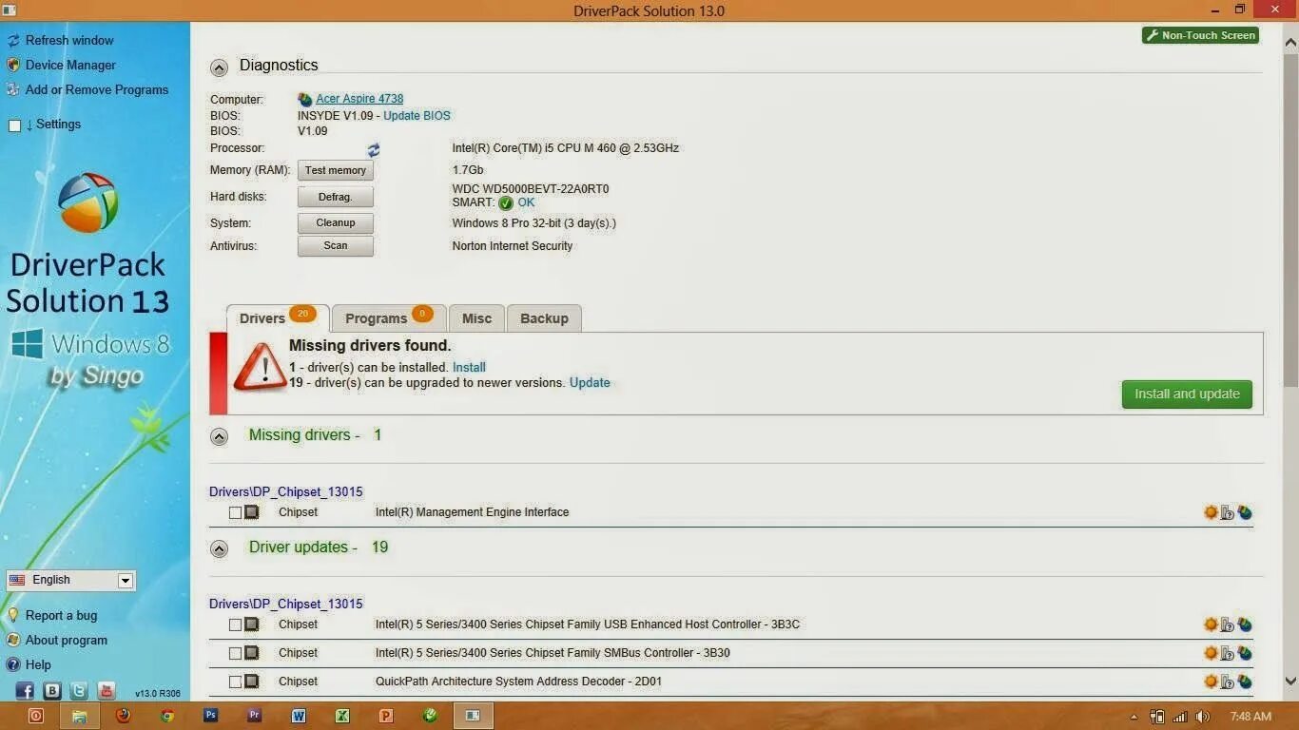Click the device help icon in QuickPath Architecture row

(x=1228, y=682)
